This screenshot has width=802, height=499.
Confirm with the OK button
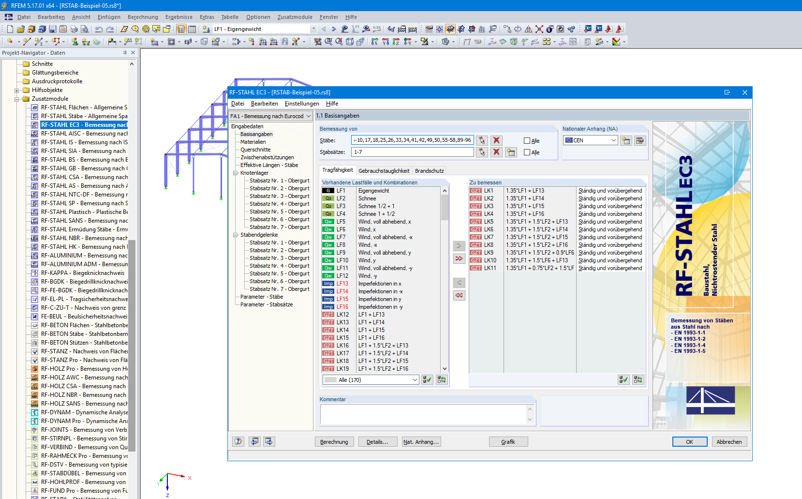[x=690, y=442]
